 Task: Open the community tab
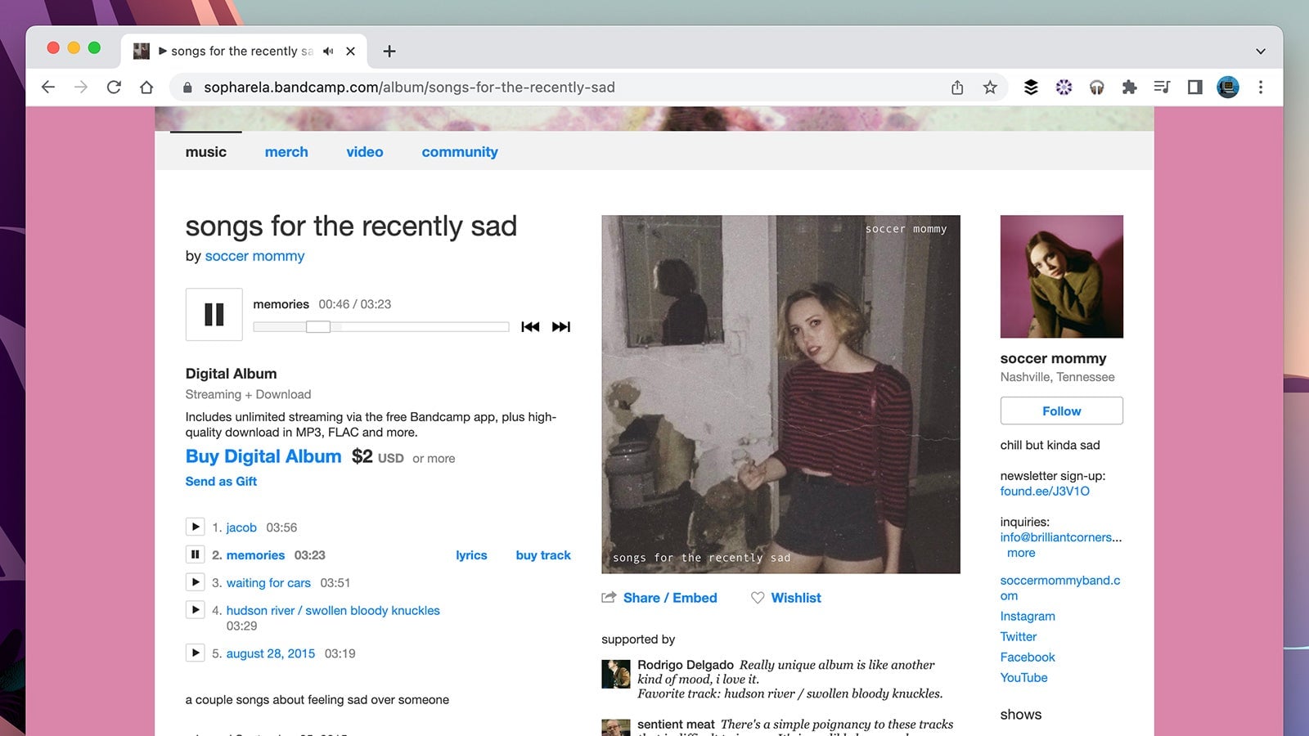tap(460, 151)
